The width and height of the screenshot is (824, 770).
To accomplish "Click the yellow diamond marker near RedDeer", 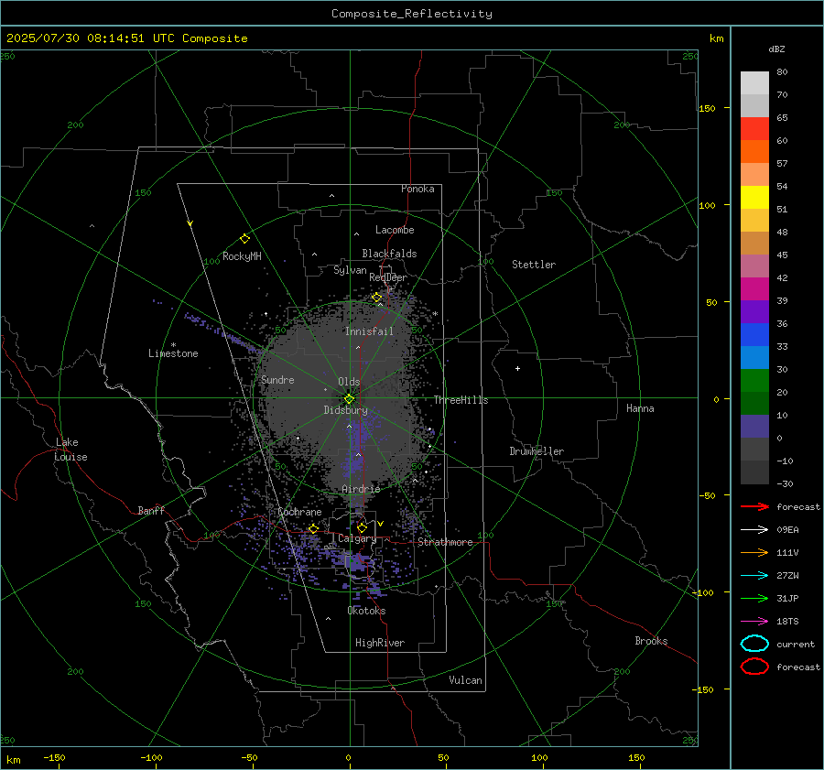I will pos(377,298).
